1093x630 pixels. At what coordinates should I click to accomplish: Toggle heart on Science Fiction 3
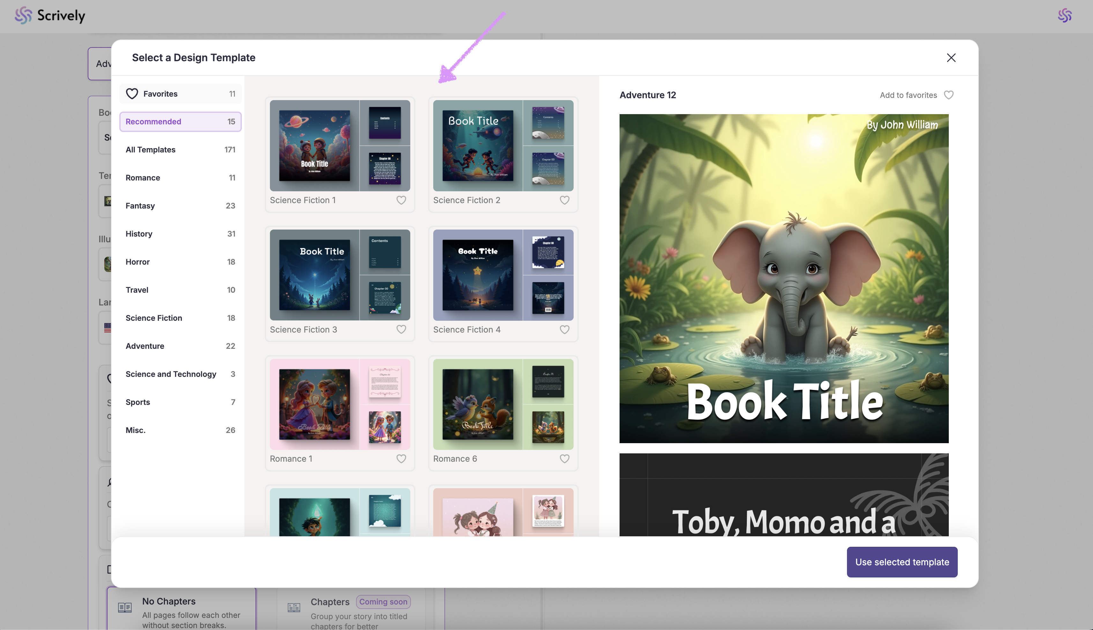point(401,329)
